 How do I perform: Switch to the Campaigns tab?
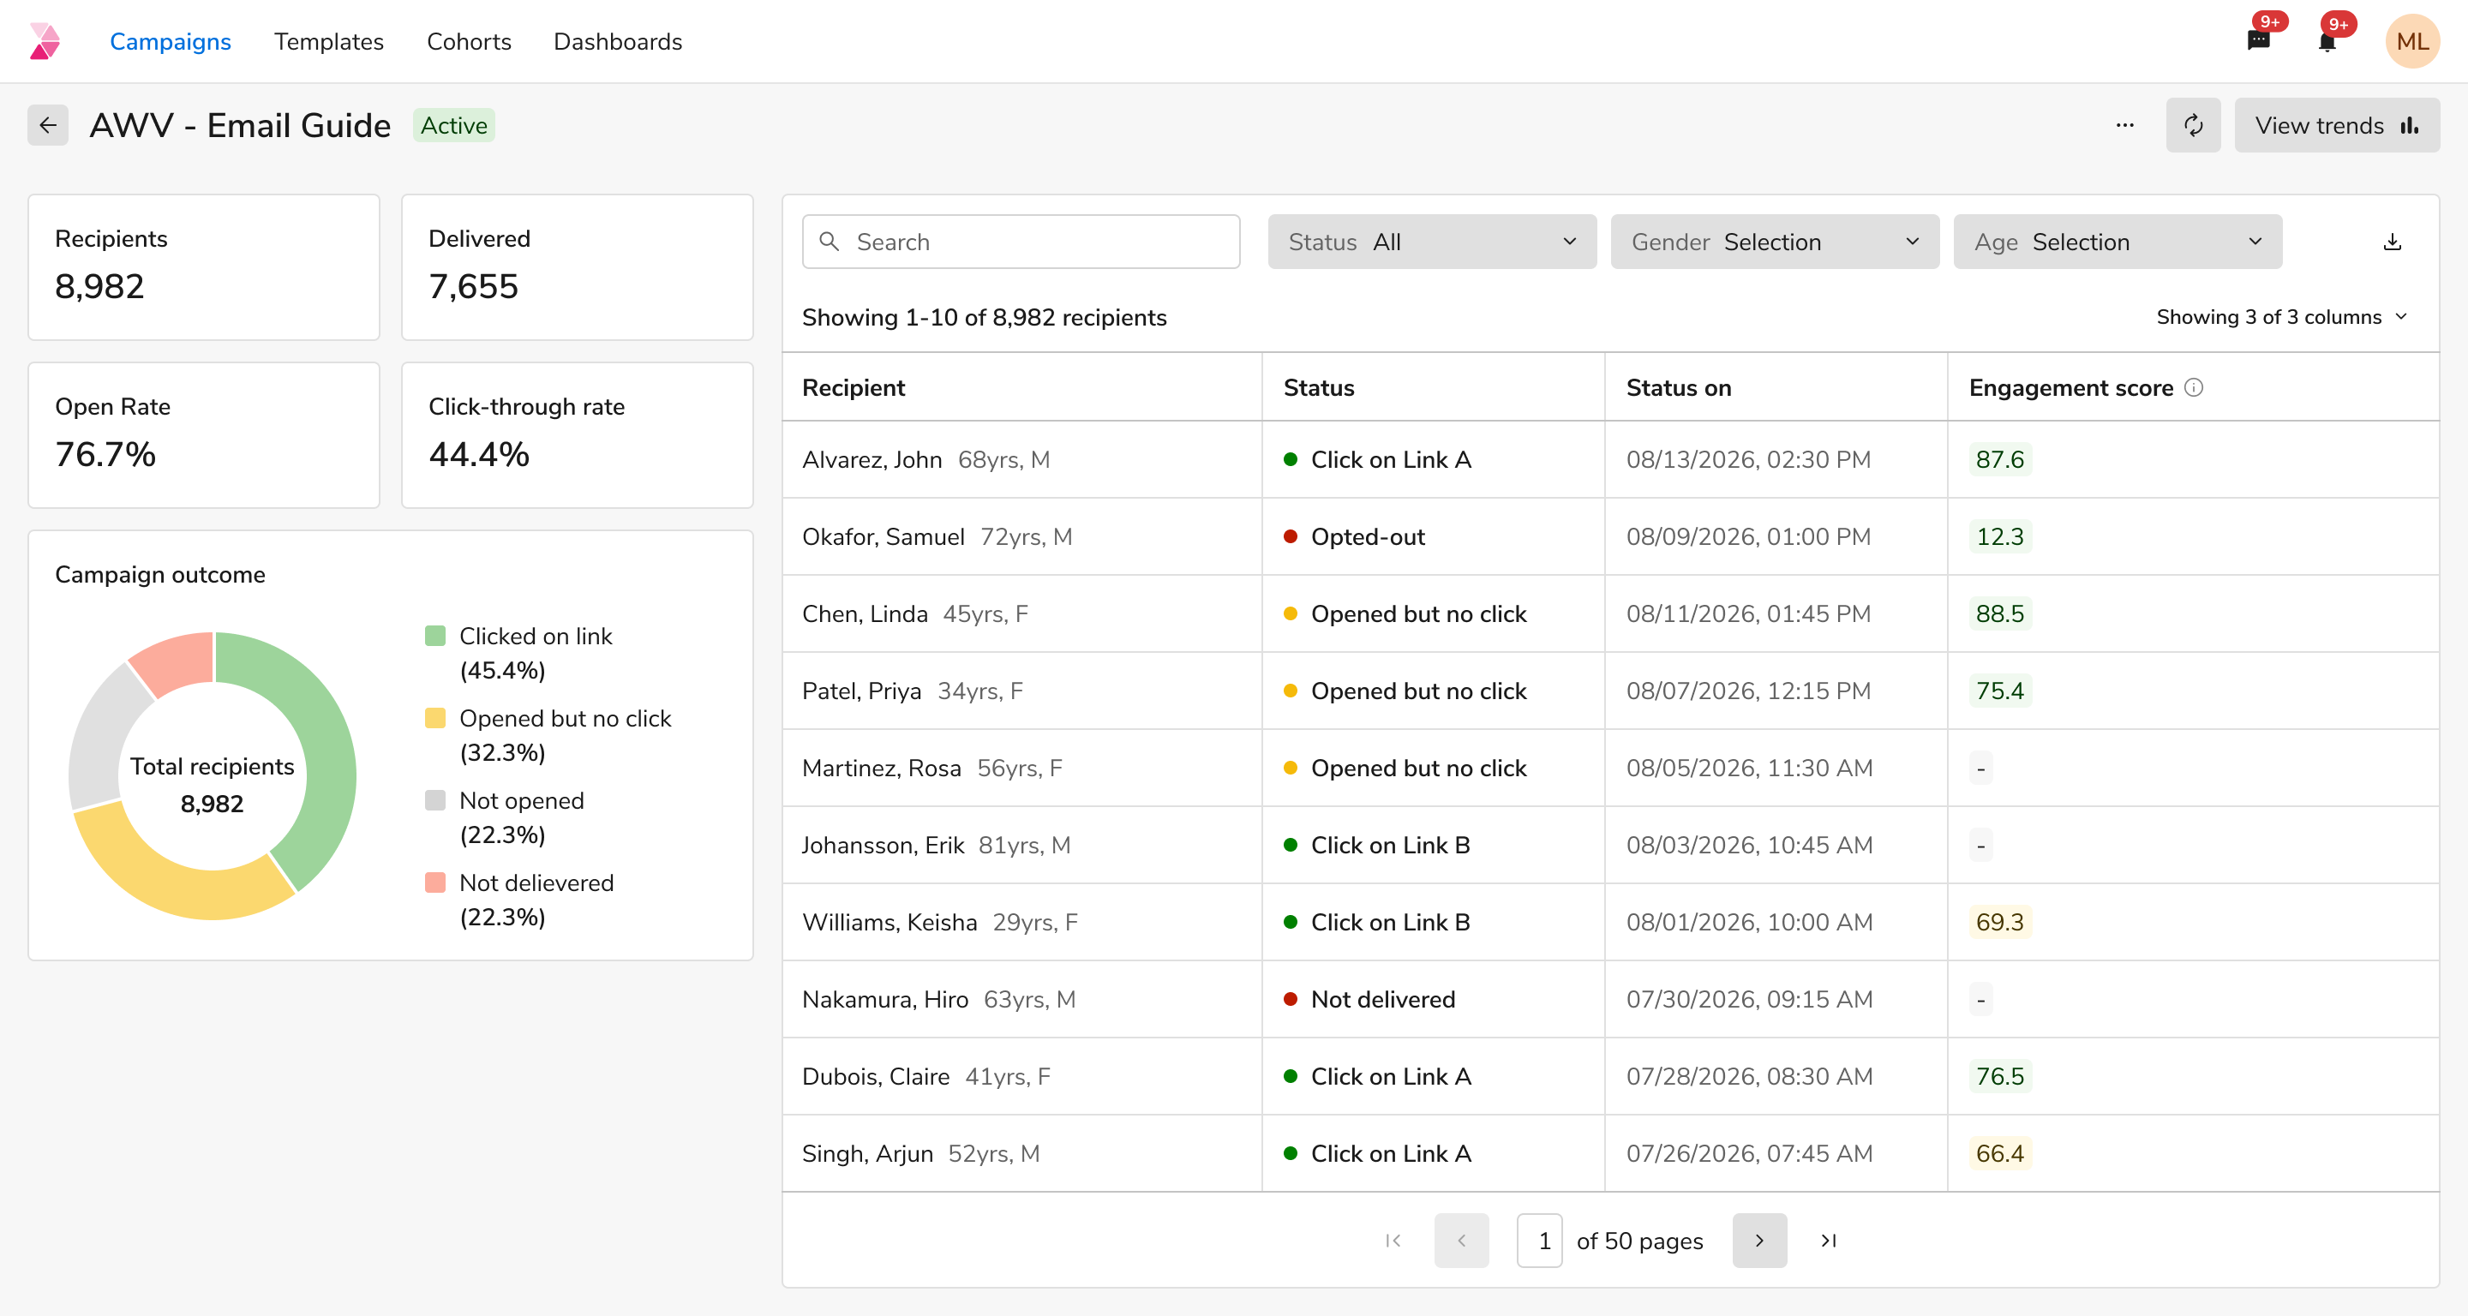(171, 41)
